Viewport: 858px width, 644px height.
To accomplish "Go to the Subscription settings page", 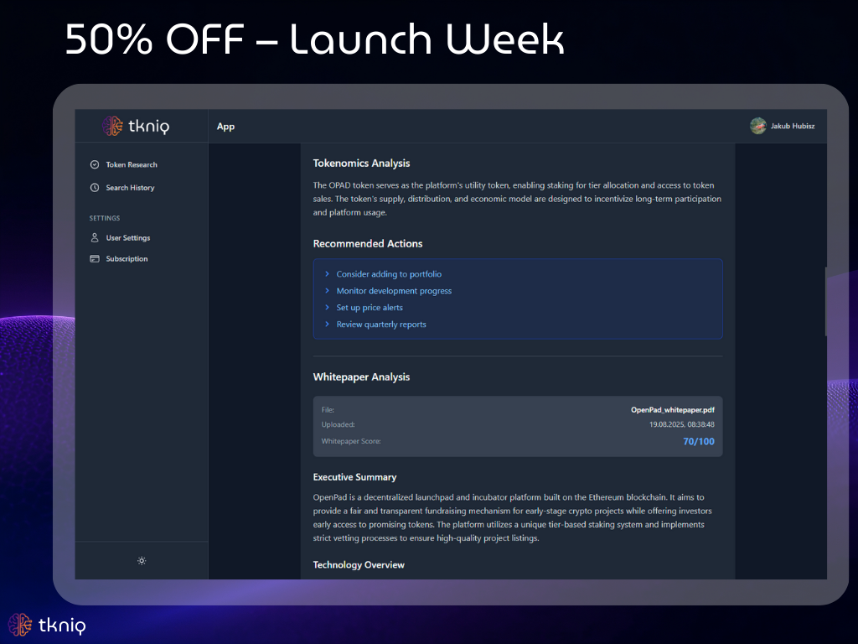I will (127, 258).
